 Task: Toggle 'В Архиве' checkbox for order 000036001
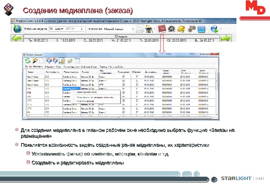tap(137, 109)
